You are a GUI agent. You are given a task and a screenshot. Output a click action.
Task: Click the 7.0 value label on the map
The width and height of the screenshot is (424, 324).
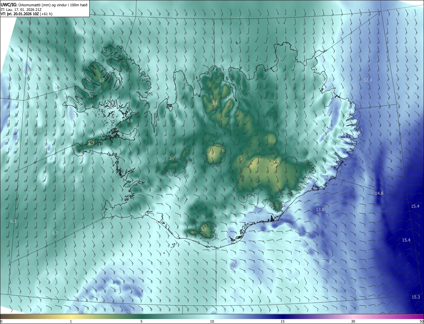39,131
